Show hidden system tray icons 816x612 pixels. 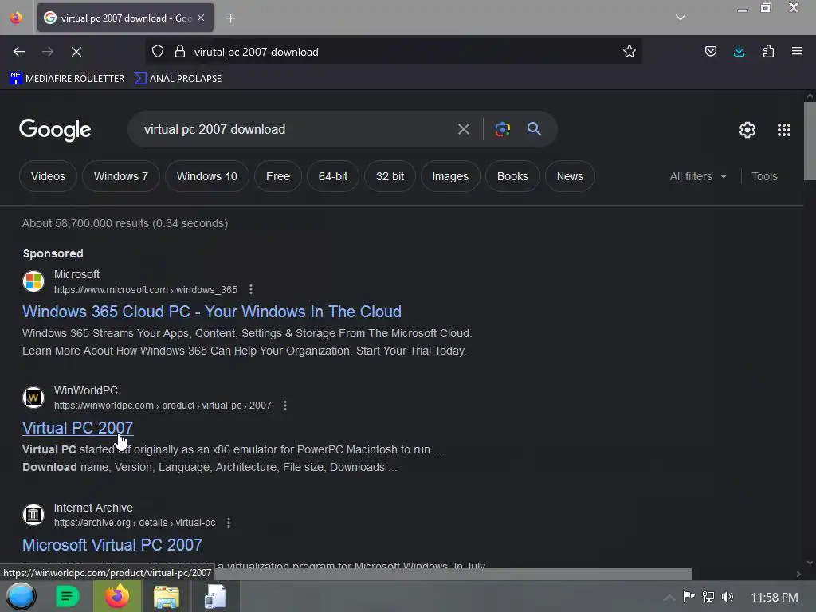pyautogui.click(x=669, y=598)
